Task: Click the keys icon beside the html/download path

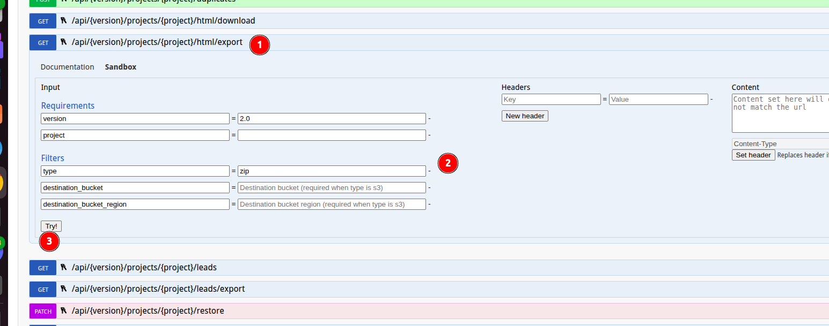Action: click(x=64, y=21)
